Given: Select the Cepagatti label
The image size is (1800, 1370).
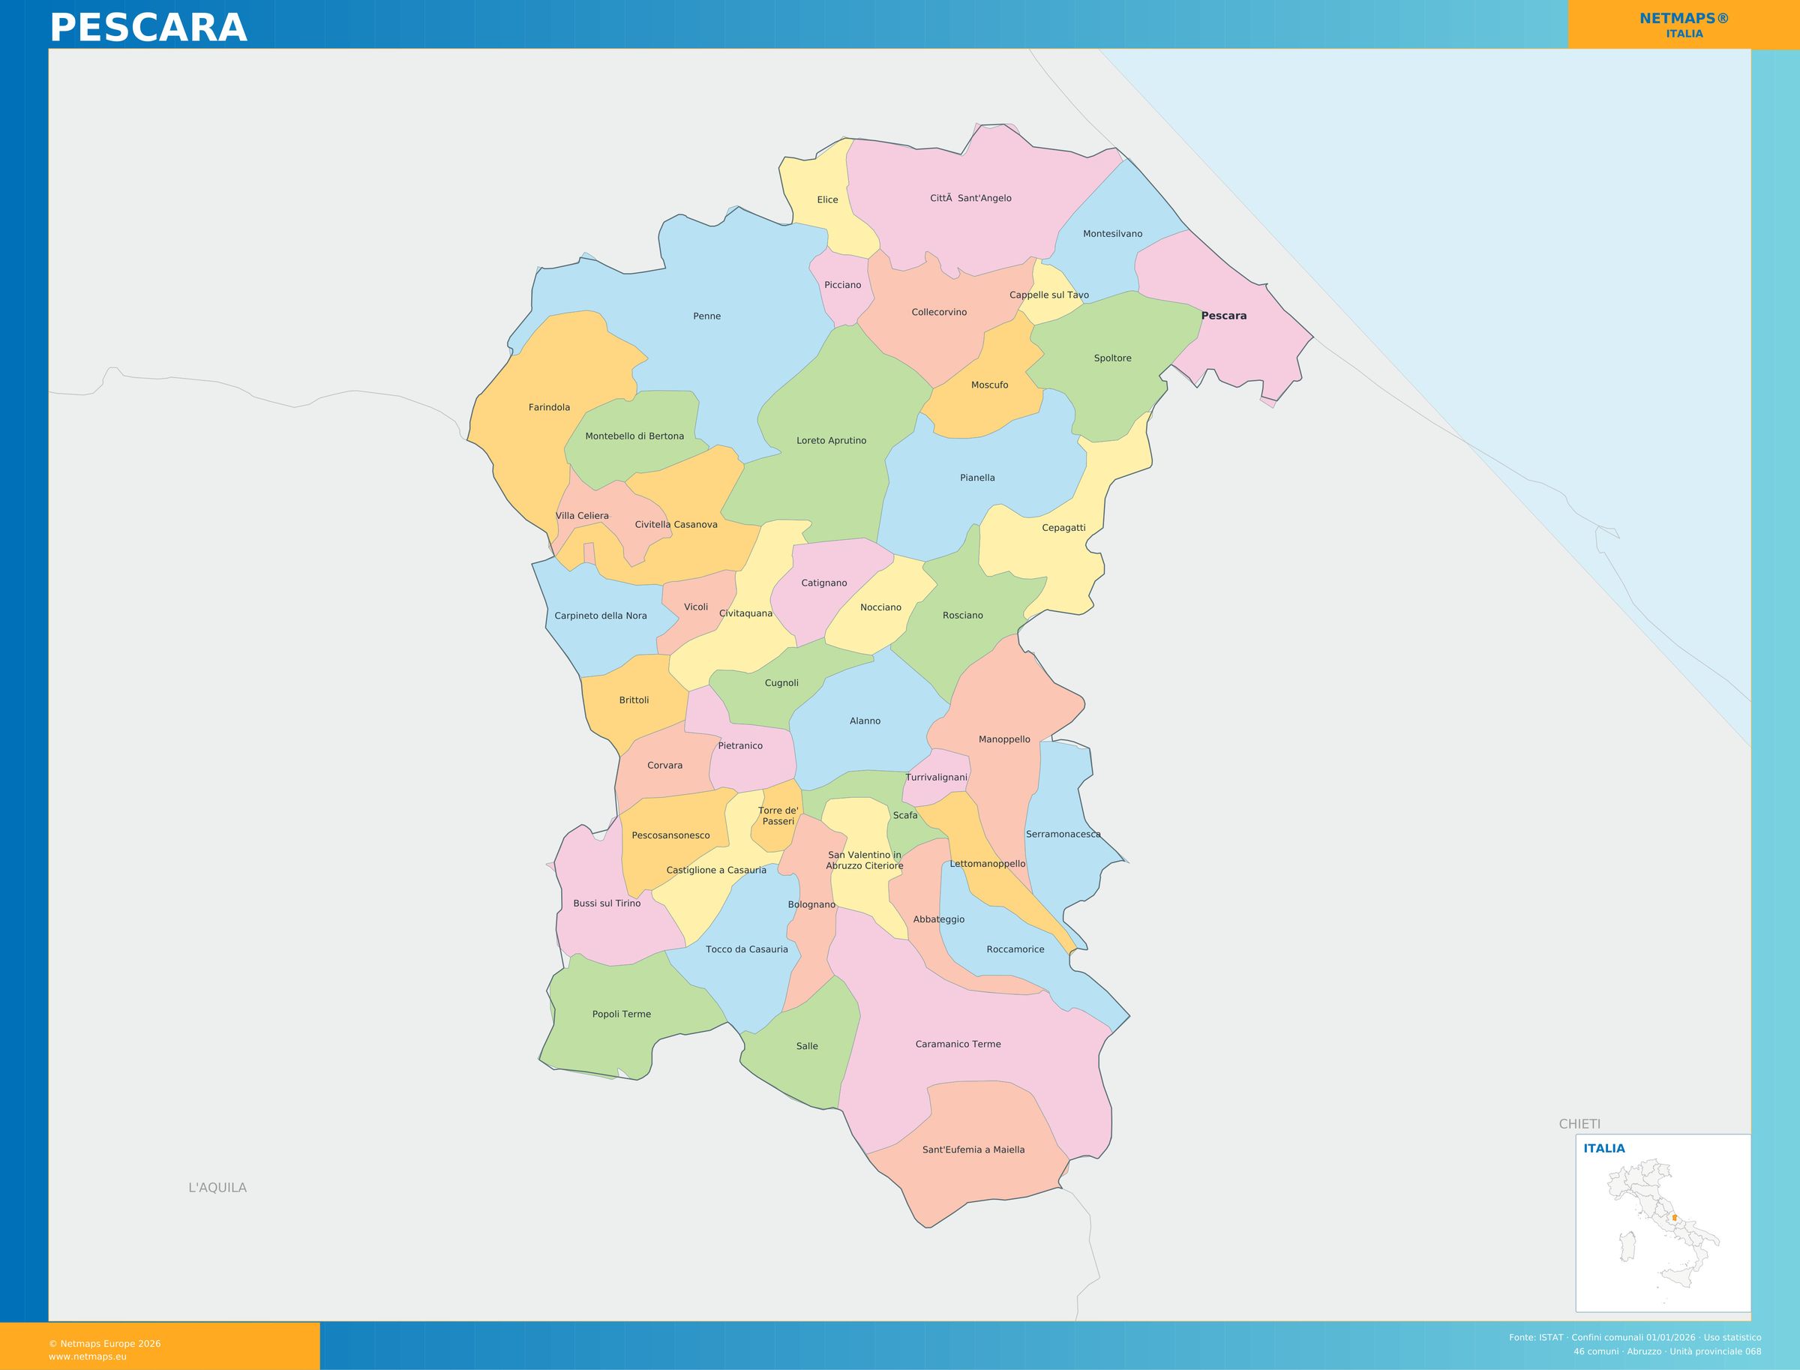Looking at the screenshot, I should click(x=1063, y=529).
